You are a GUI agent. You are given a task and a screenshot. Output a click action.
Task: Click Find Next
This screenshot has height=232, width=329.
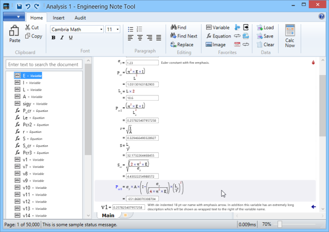[x=184, y=36]
